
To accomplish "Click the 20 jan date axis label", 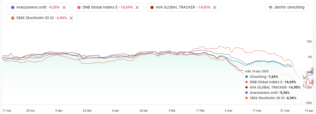I will pyautogui.click(x=143, y=110).
